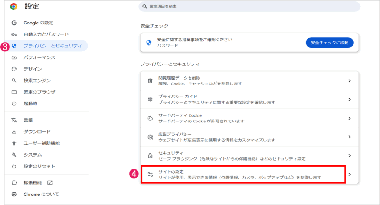Click the ad privacy icon beside 広告プライバシー

pos(150,137)
